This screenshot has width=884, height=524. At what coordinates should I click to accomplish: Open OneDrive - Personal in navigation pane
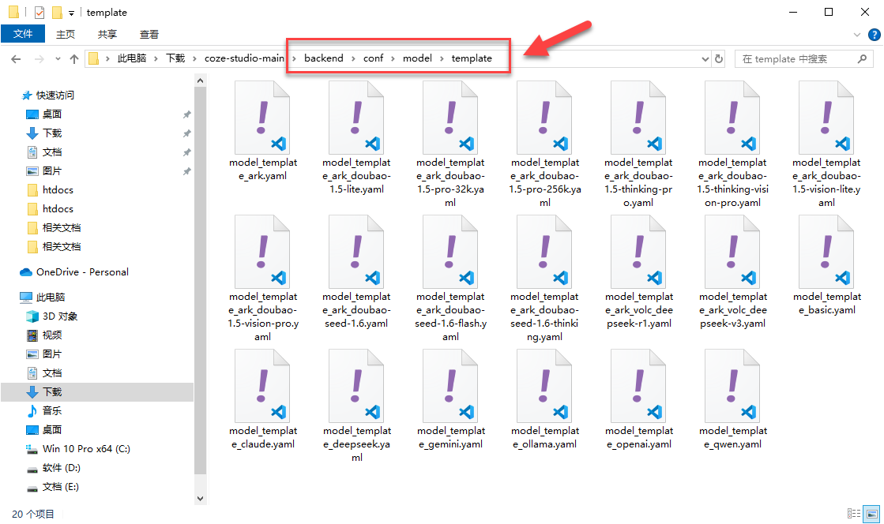(82, 271)
